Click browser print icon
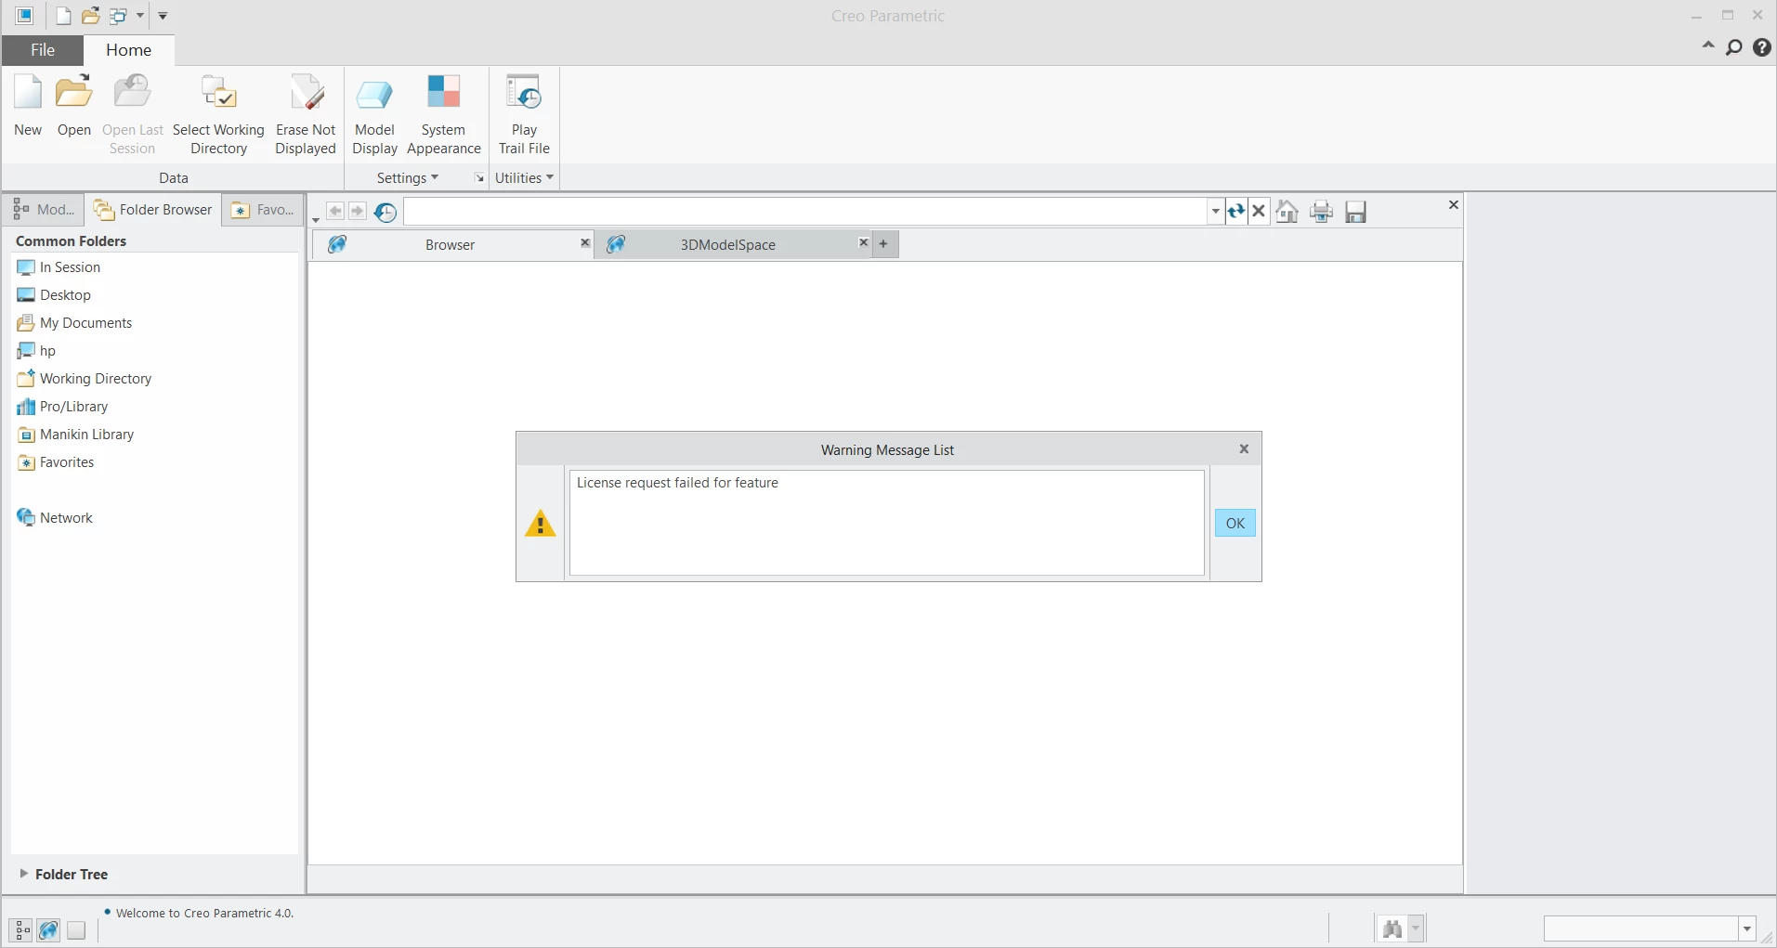Screen dimensions: 1777x948 coord(1321,212)
